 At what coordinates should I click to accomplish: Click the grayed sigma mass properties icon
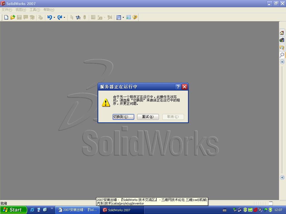point(100,17)
